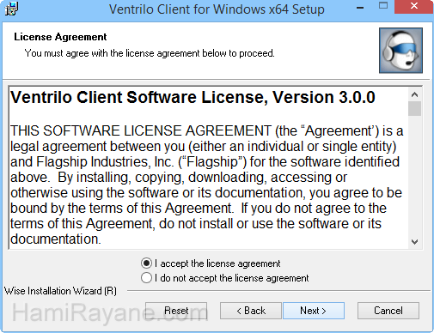This screenshot has width=434, height=333.
Task: Click the "Ventrilo Client Software License, Version 3.0.0" heading
Action: 193,97
